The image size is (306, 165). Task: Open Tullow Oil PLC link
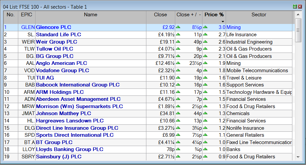coord(54,49)
